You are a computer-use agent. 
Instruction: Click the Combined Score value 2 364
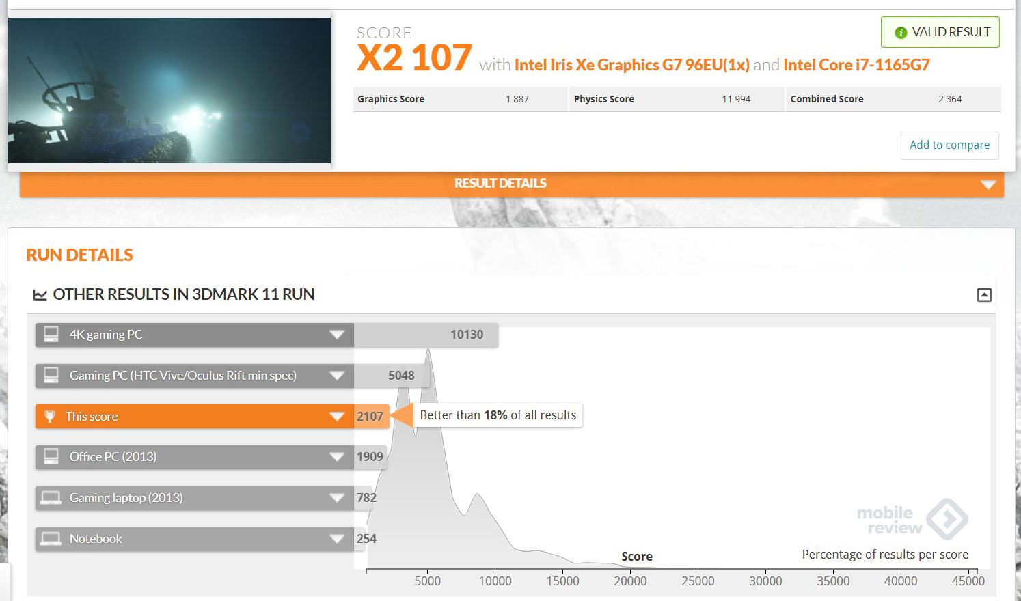[x=950, y=99]
